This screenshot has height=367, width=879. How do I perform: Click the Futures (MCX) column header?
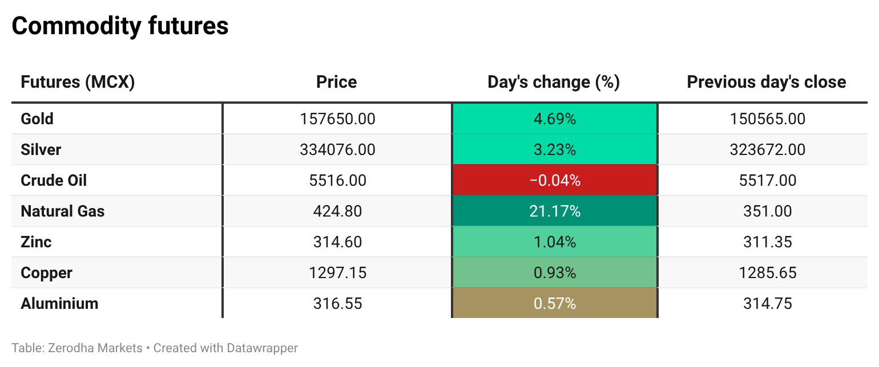(78, 82)
